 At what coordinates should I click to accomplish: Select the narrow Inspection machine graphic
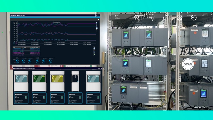coord(75,81)
